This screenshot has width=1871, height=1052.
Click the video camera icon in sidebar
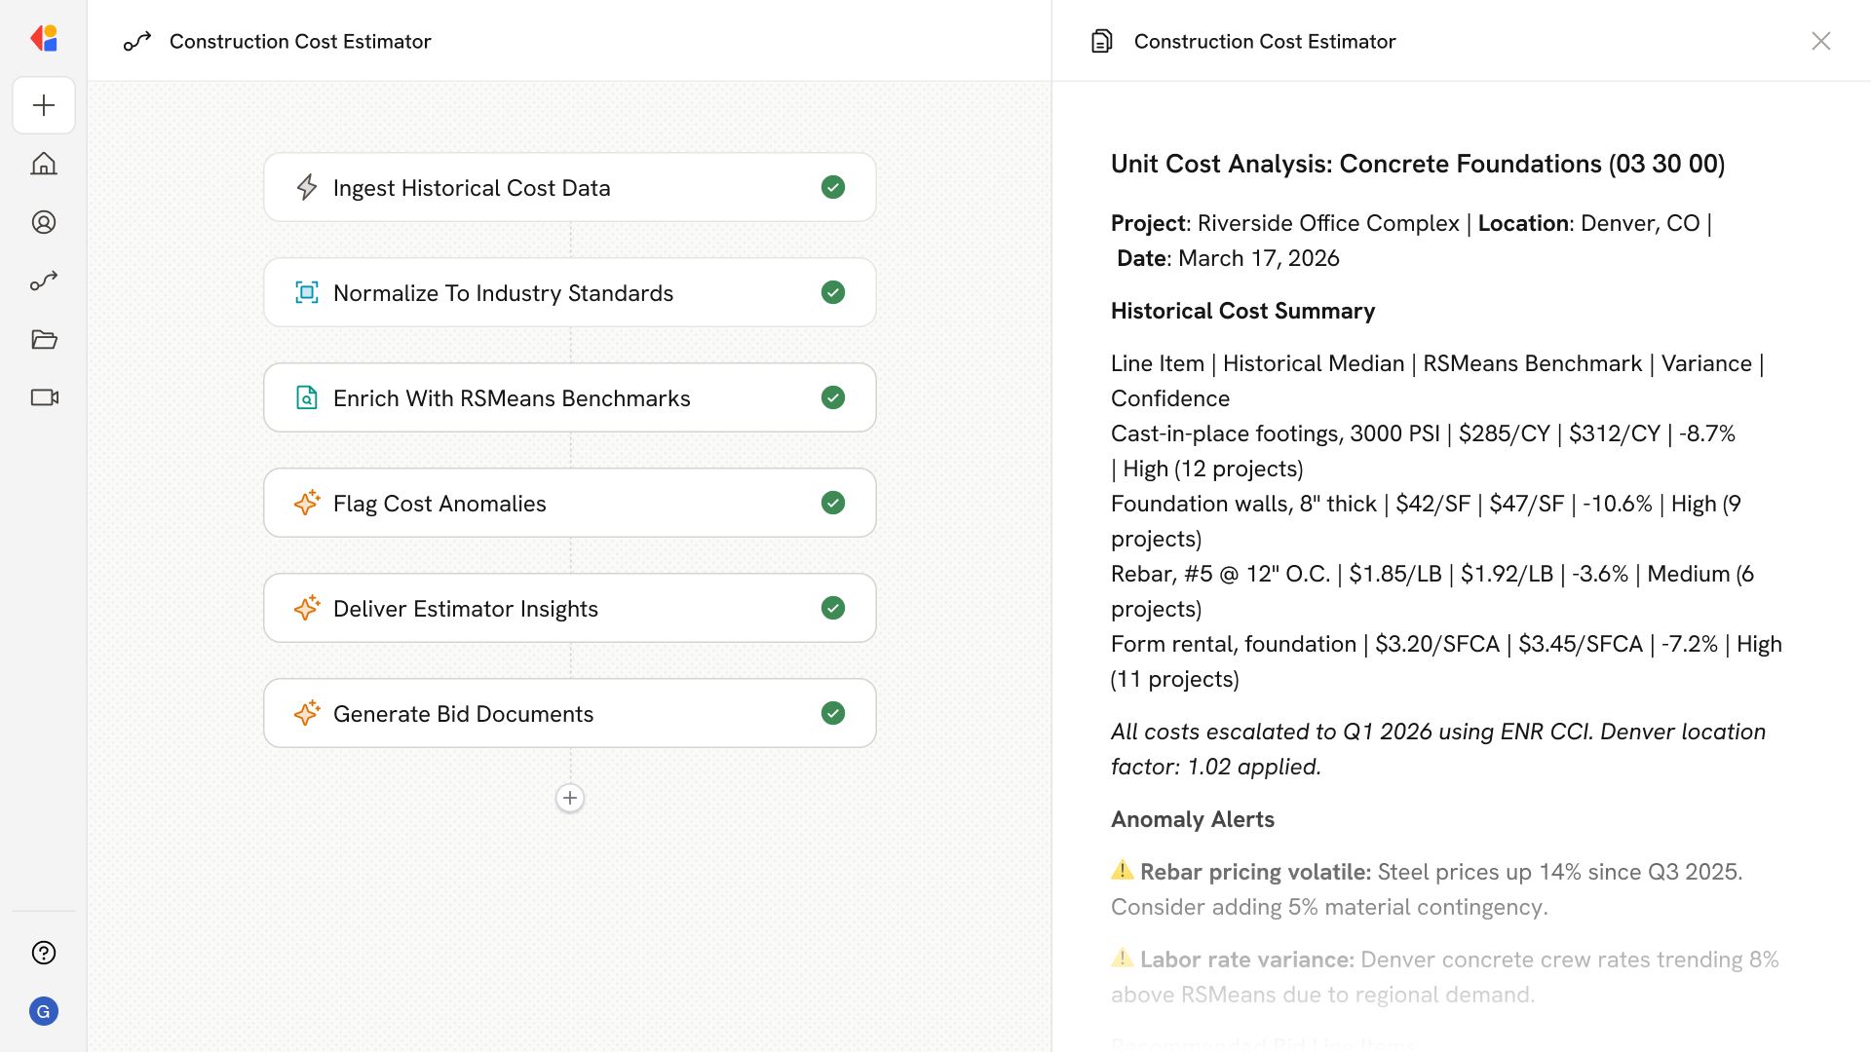[x=44, y=397]
